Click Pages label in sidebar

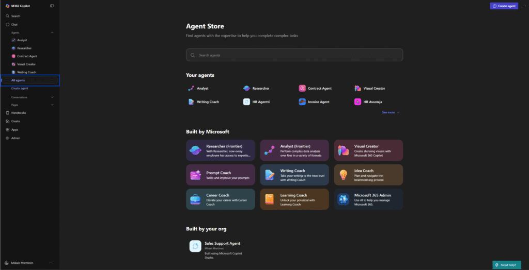pos(14,105)
